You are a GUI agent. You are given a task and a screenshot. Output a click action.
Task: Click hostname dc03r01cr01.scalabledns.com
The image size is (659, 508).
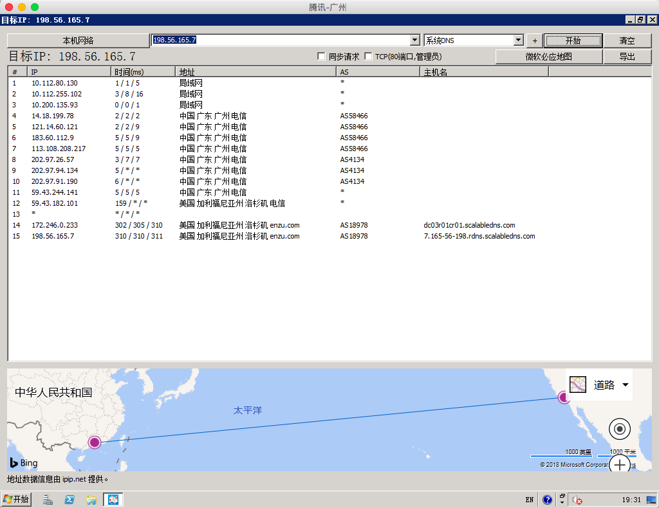(x=469, y=225)
